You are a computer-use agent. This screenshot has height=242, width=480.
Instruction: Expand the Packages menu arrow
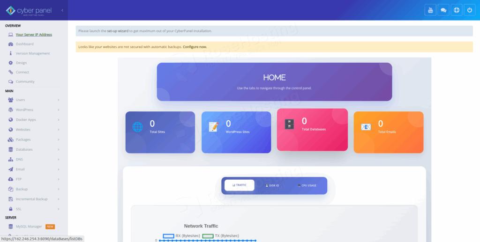[x=59, y=139]
